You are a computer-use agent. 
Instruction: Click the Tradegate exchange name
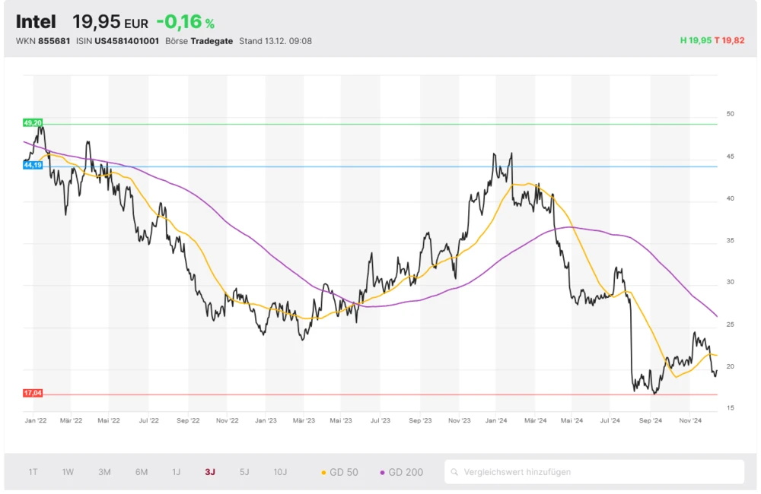[212, 41]
